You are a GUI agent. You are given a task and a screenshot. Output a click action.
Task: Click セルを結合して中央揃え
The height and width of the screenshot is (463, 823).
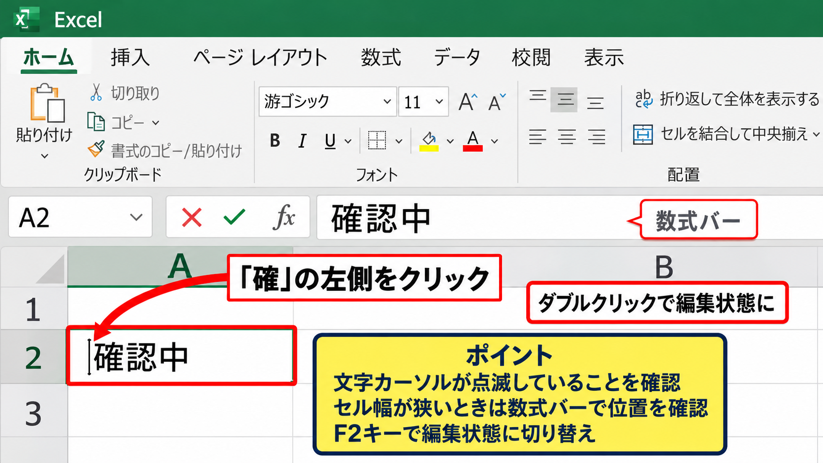pyautogui.click(x=734, y=134)
